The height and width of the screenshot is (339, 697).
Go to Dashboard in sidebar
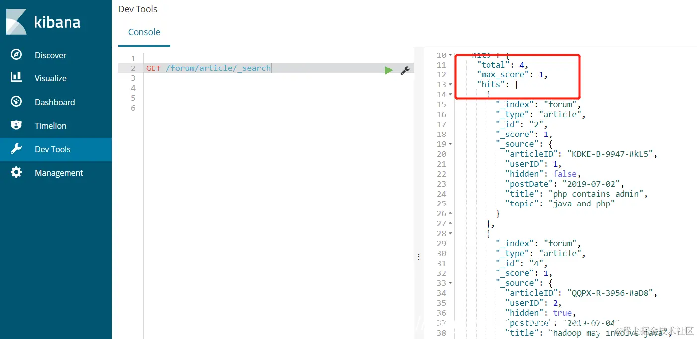(x=55, y=102)
